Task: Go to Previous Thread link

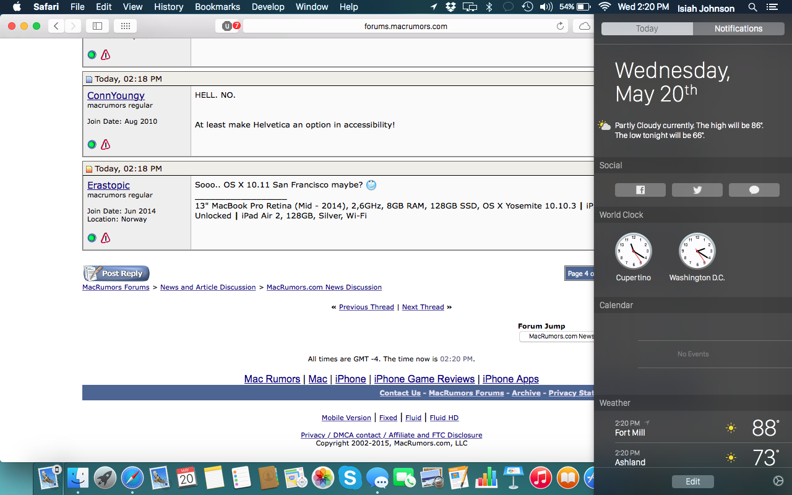Action: point(366,307)
